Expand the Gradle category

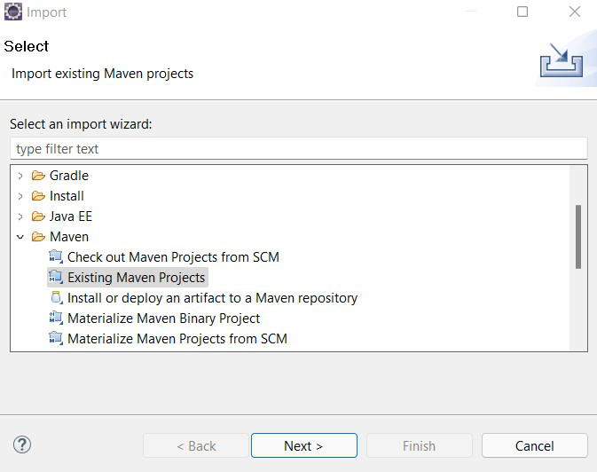[x=20, y=176]
